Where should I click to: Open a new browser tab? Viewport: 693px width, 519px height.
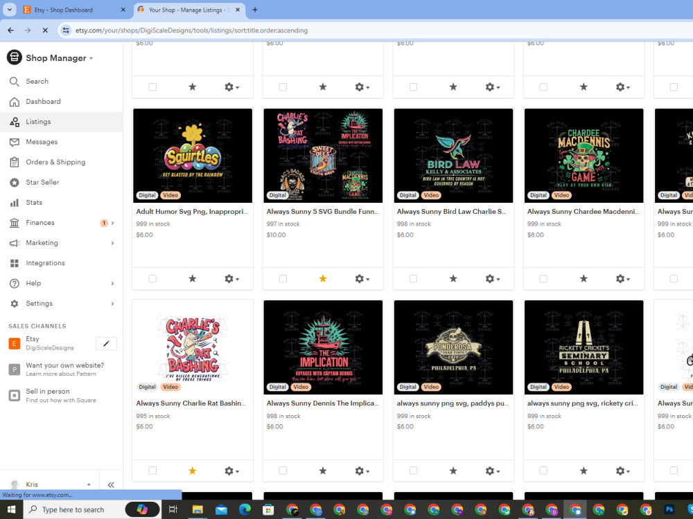(x=254, y=10)
